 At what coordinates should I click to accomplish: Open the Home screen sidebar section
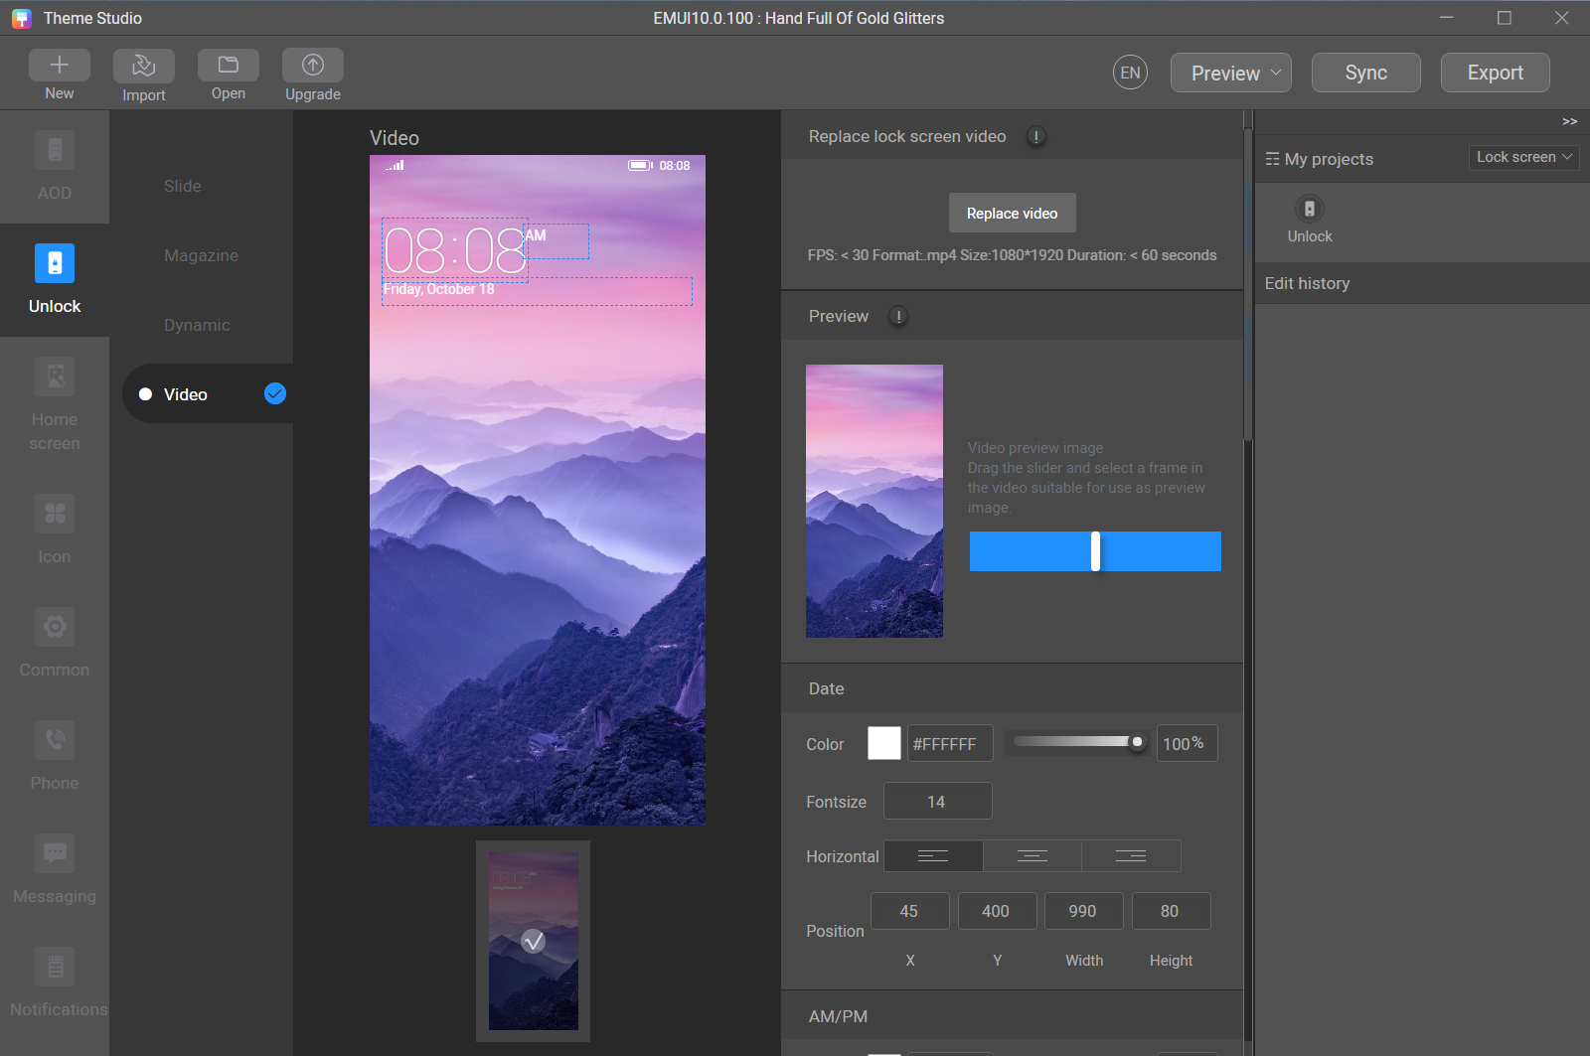(x=55, y=403)
